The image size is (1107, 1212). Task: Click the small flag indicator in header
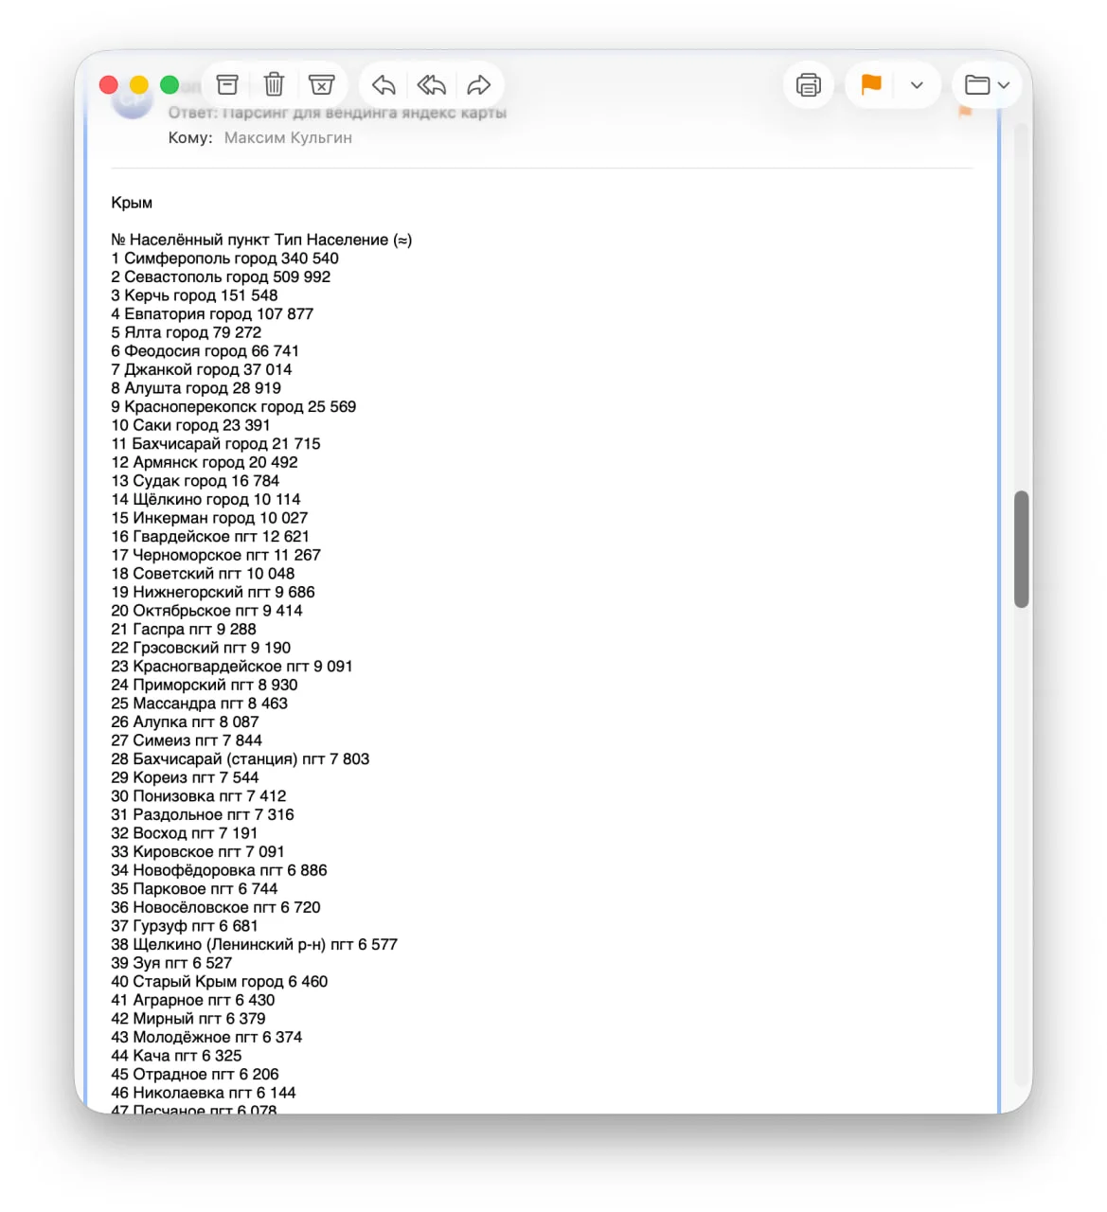pyautogui.click(x=965, y=112)
